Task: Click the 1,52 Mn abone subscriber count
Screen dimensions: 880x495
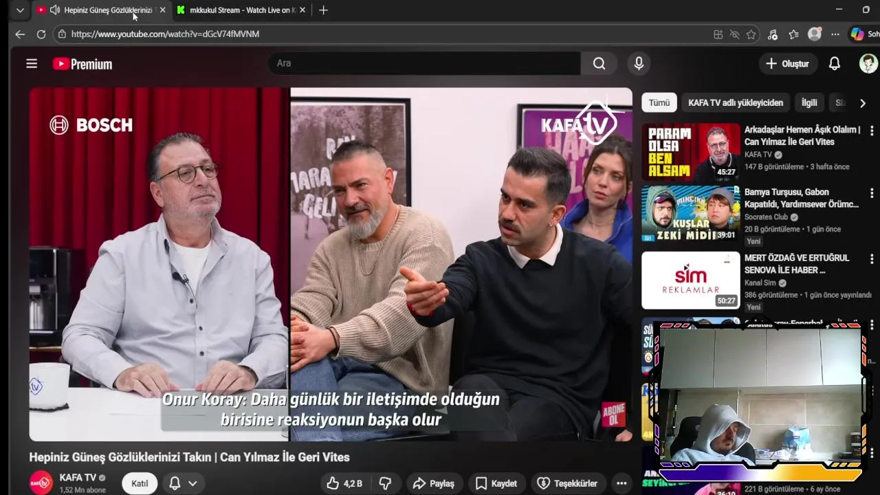Action: click(x=82, y=490)
